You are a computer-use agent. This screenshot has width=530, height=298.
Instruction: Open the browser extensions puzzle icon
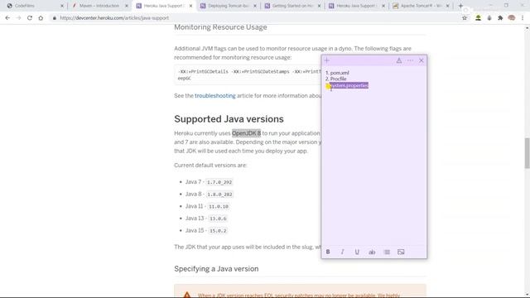click(500, 18)
